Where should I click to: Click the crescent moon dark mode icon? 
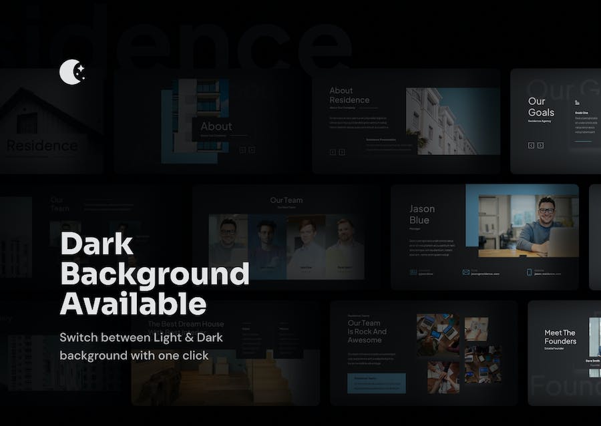72,72
